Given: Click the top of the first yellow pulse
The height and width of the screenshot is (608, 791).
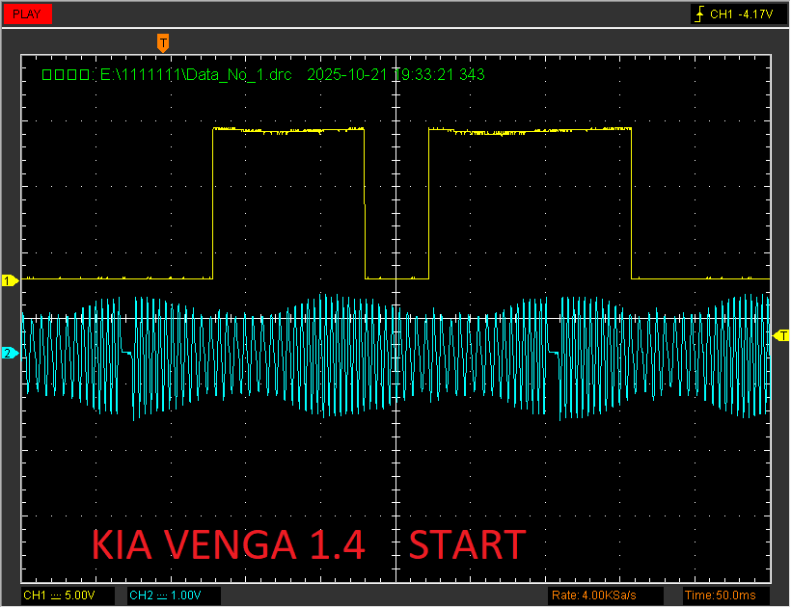Looking at the screenshot, I should 288,128.
